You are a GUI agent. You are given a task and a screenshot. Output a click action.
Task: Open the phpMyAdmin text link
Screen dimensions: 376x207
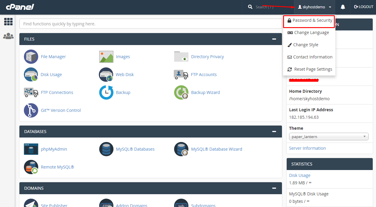[54, 149]
